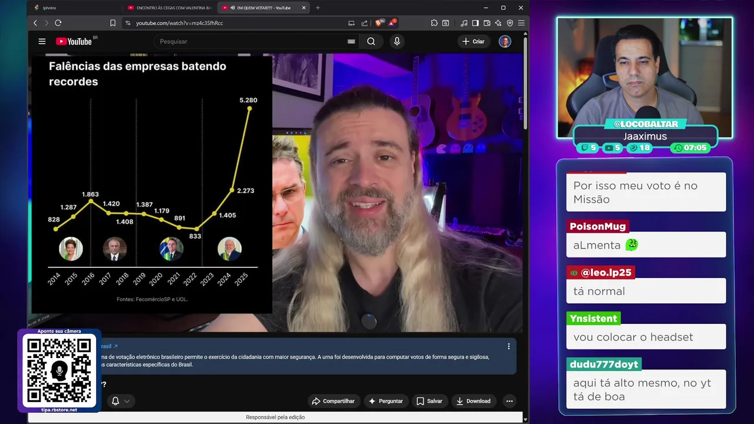Open the browser extensions puzzle icon
This screenshot has height=424, width=754.
[434, 23]
